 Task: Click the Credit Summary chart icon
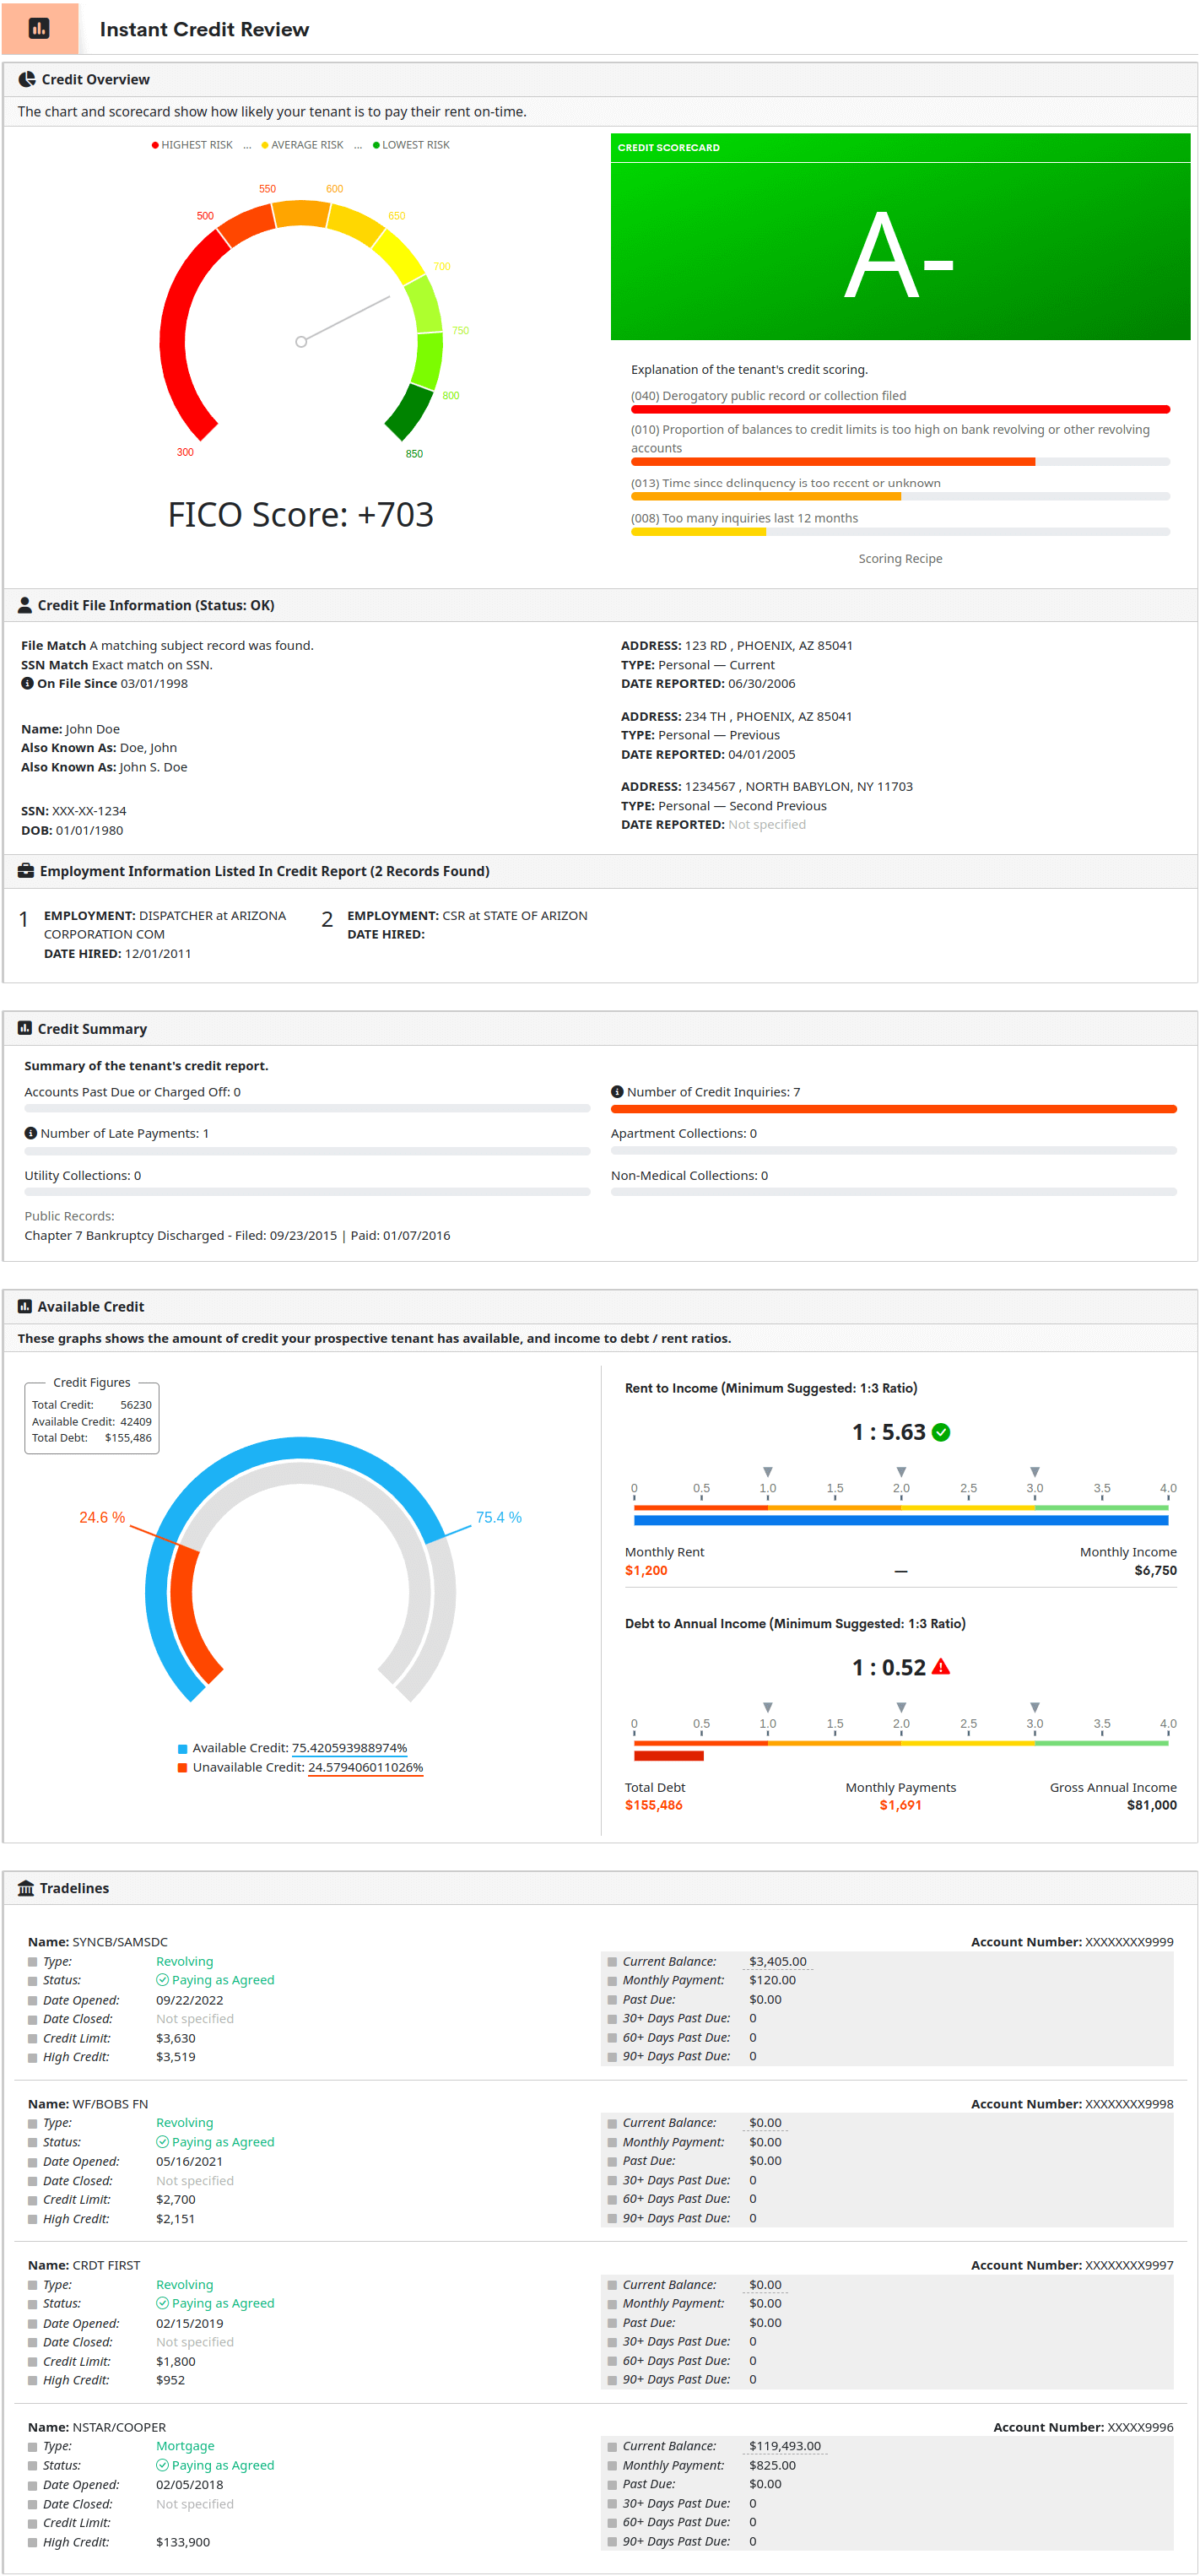pos(25,1028)
